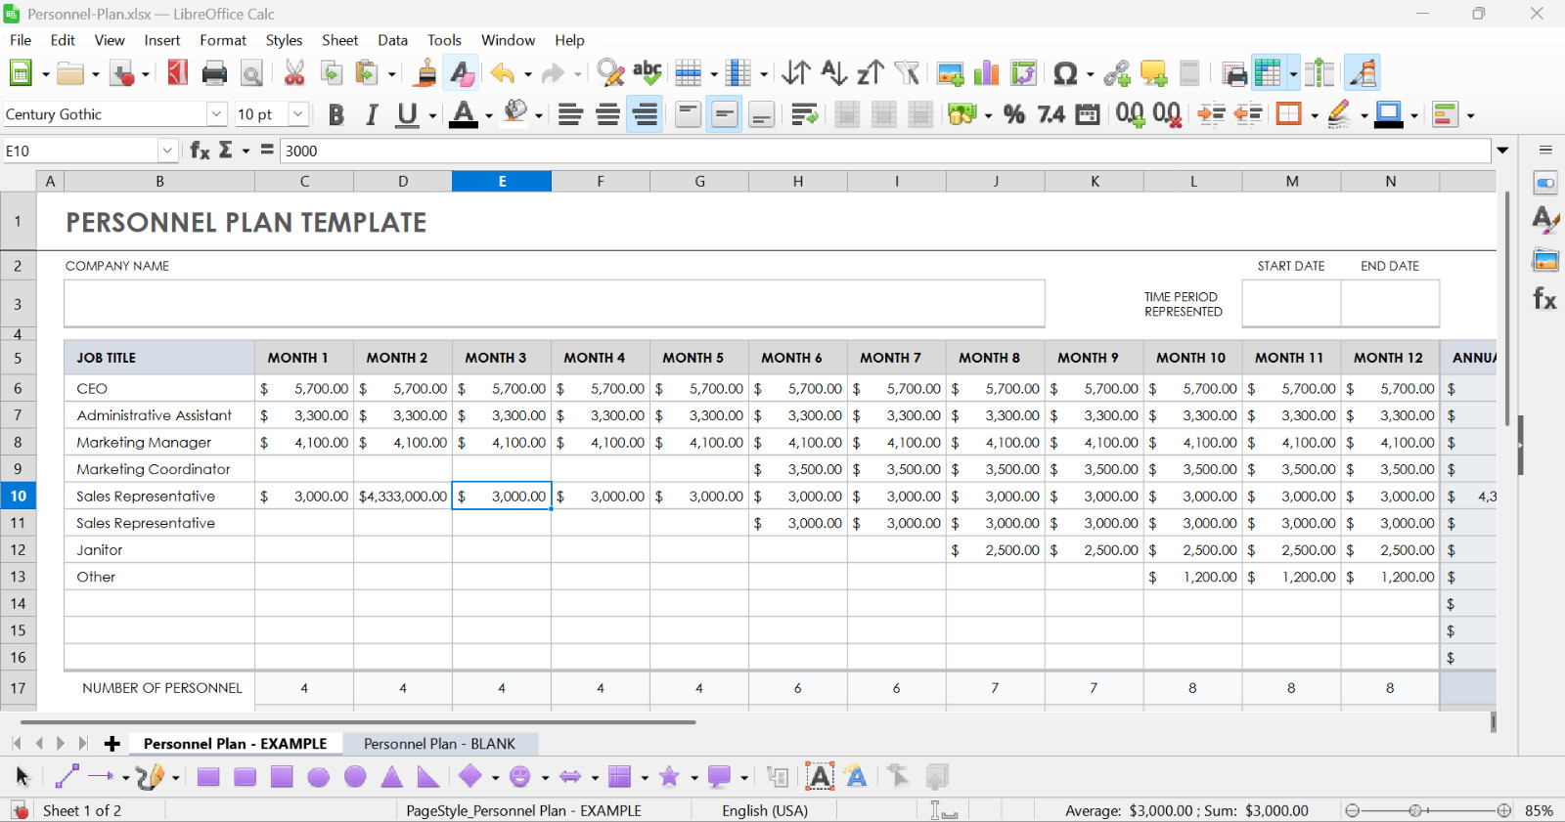Toggle Italic formatting
Screen dimensions: 1565x822
point(372,114)
